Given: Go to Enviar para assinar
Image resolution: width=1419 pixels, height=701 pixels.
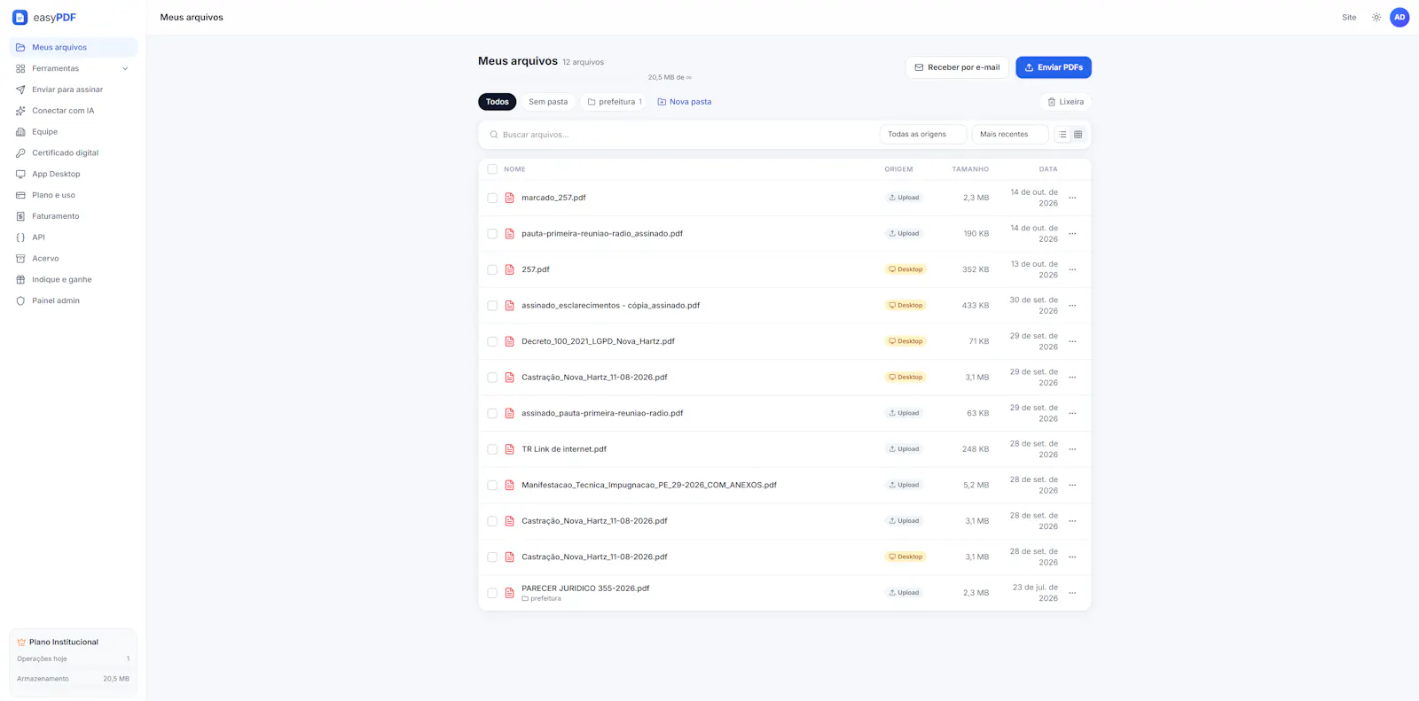Looking at the screenshot, I should tap(73, 90).
